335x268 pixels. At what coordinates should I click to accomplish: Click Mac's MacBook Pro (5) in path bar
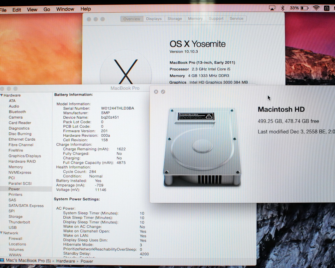28,261
